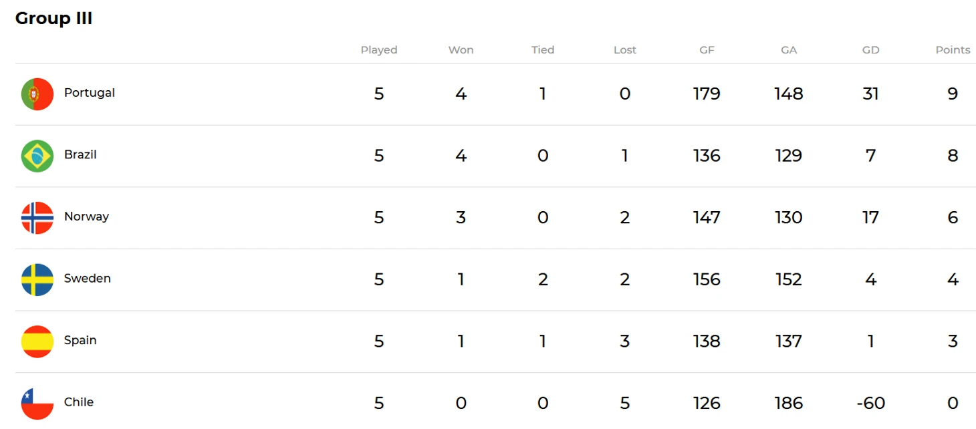
Task: Select the Norway team name
Action: coord(86,217)
